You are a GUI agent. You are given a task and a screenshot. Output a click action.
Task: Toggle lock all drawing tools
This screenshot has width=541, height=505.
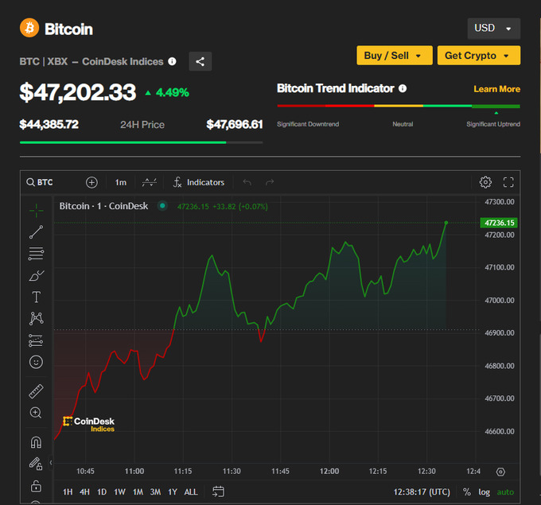[37, 486]
